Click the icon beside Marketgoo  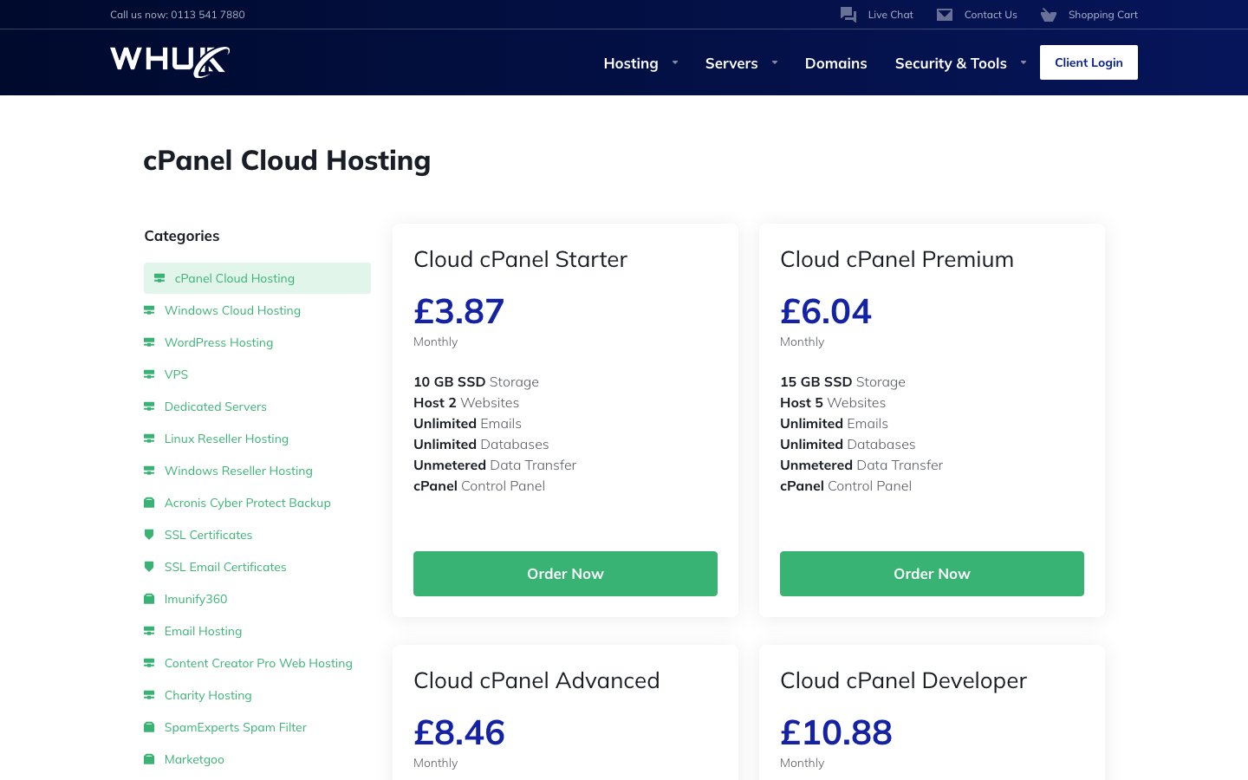point(149,759)
